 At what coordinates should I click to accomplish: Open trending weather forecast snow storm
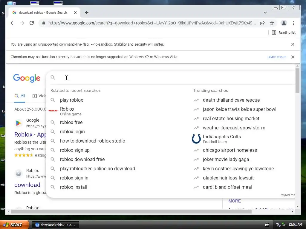(234, 128)
